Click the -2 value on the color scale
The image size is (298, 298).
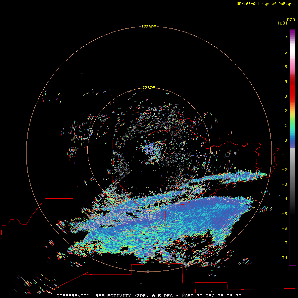(x=284, y=170)
